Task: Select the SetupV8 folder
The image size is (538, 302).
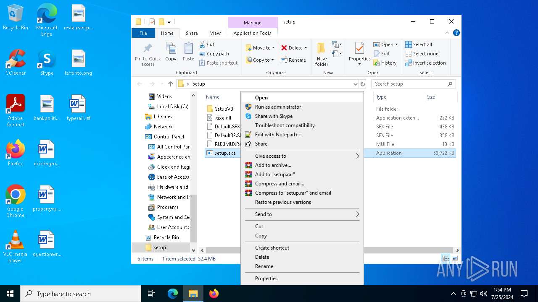Action: (x=224, y=109)
